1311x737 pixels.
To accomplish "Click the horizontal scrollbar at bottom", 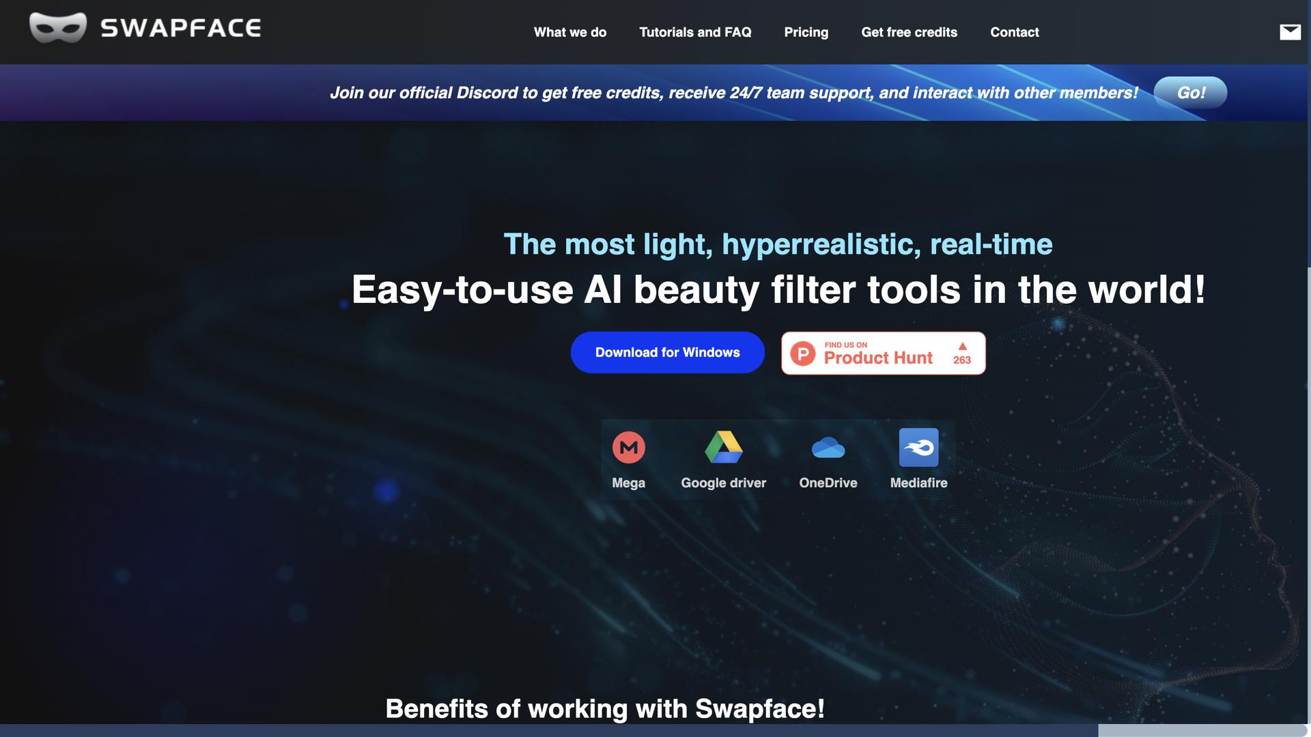I will 1200,731.
